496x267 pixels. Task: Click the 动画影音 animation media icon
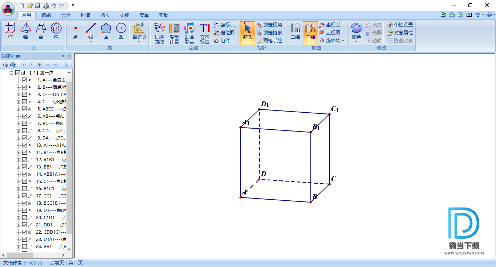pyautogui.click(x=190, y=33)
